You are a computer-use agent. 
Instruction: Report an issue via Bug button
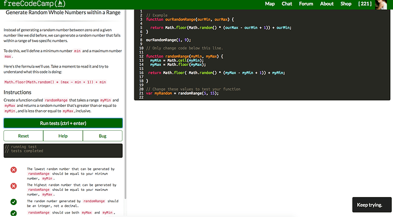click(103, 136)
